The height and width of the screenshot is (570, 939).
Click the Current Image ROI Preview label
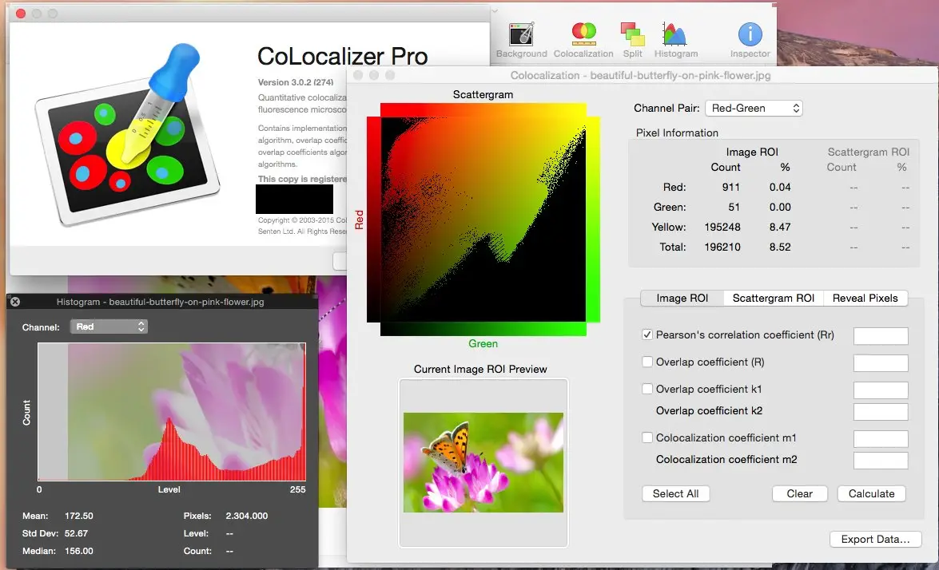(x=480, y=369)
